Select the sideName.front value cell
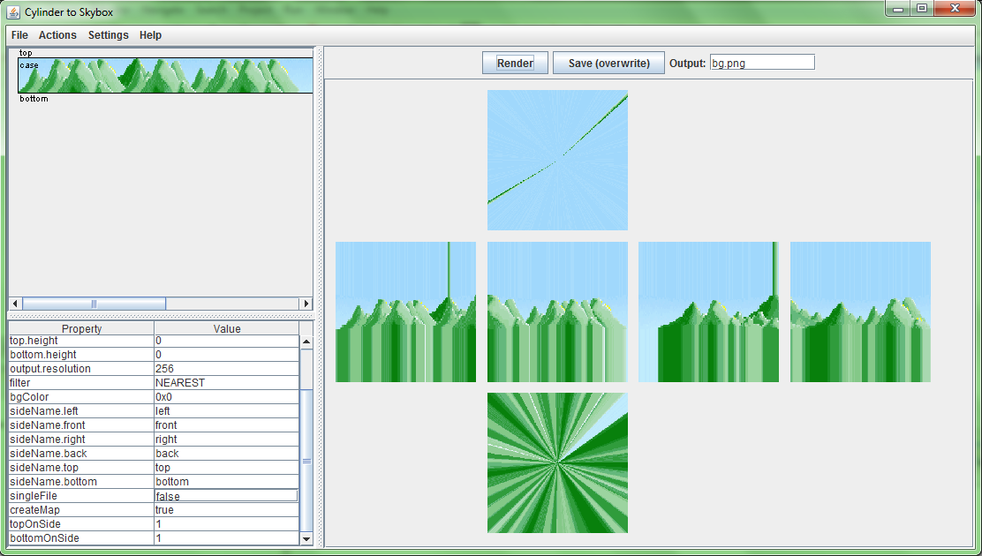 click(x=227, y=425)
